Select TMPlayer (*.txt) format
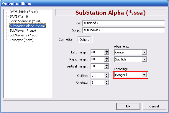 pyautogui.click(x=22, y=40)
